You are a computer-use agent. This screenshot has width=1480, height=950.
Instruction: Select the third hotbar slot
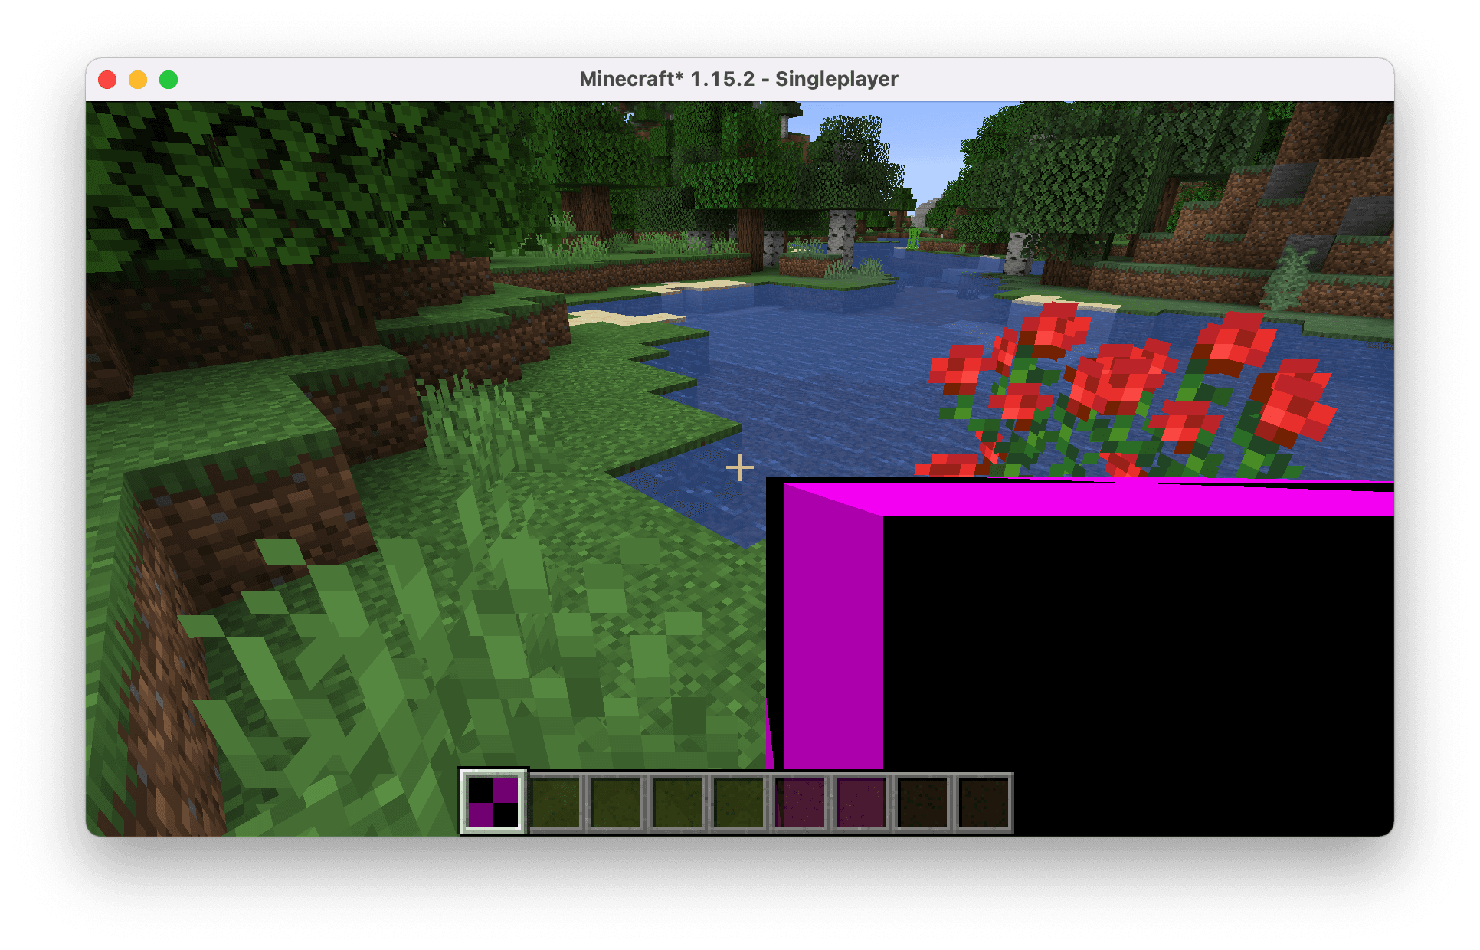617,802
